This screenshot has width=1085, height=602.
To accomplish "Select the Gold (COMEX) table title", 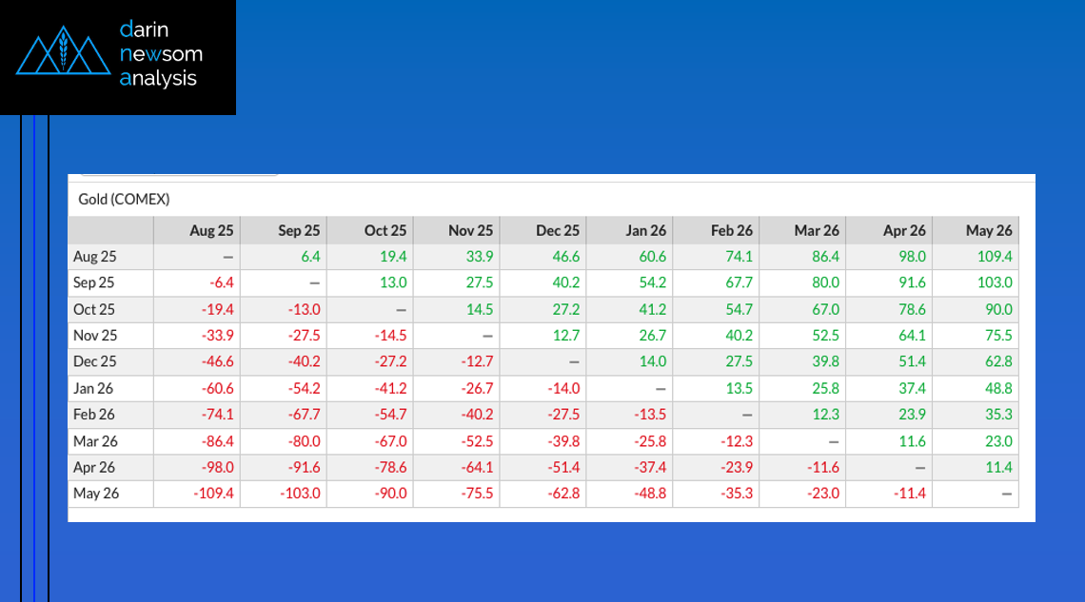I will (124, 200).
